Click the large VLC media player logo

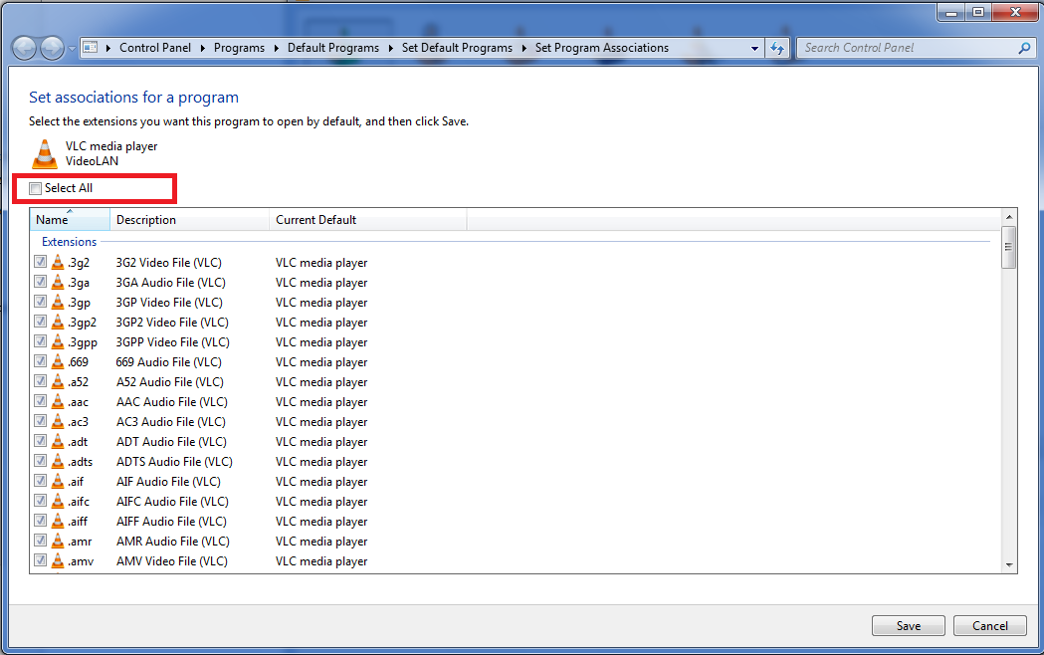tap(45, 153)
